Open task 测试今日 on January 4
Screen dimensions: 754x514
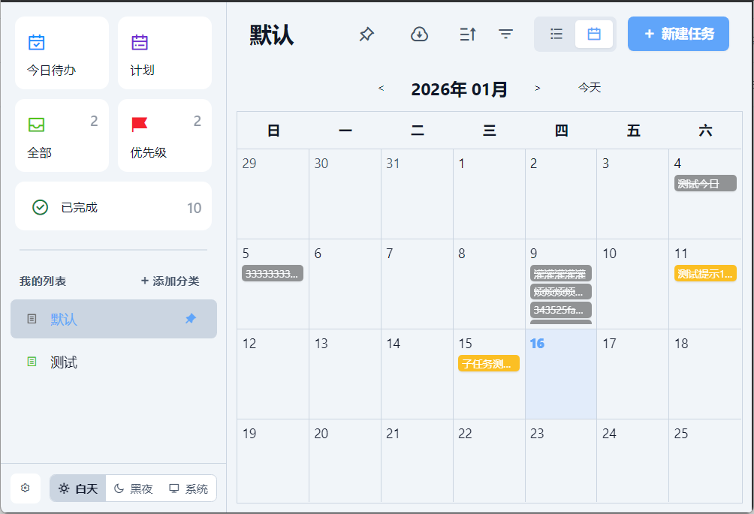(705, 184)
